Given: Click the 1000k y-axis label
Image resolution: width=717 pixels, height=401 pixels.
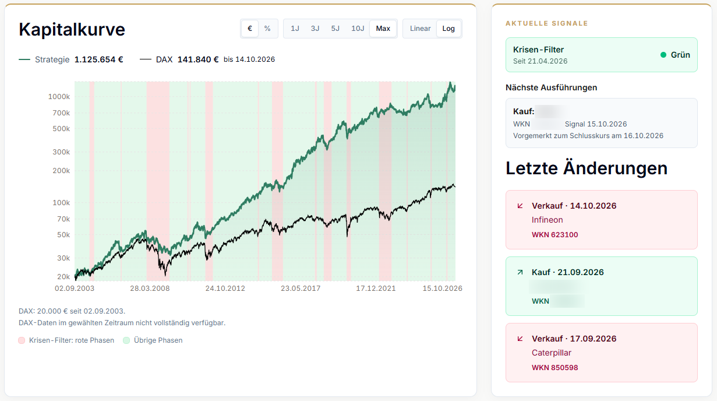Looking at the screenshot, I should pyautogui.click(x=59, y=96).
